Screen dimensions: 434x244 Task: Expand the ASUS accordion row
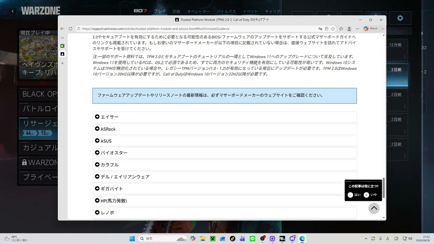pos(224,141)
